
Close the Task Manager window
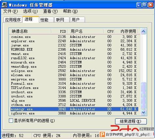(x=151, y=5)
